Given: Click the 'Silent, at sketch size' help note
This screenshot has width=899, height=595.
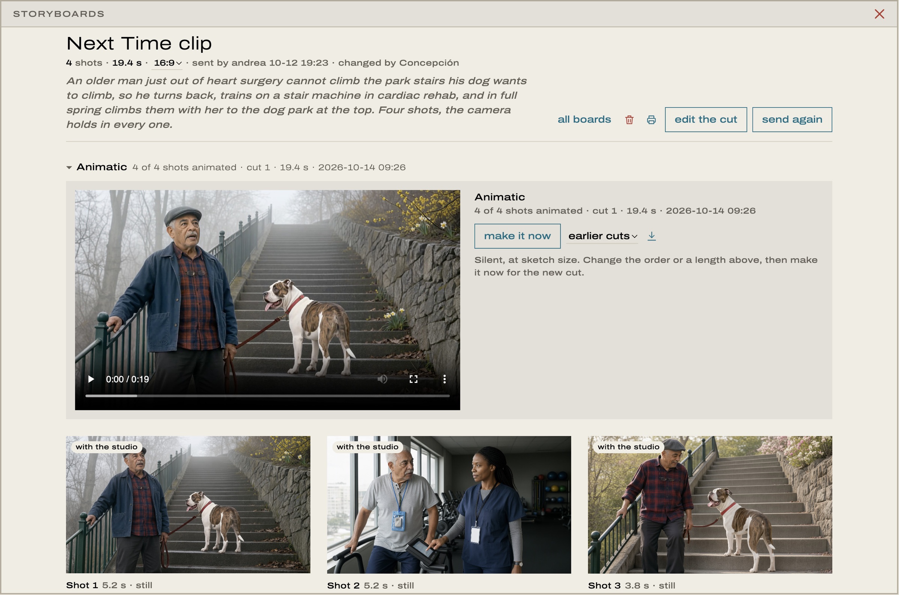Looking at the screenshot, I should pyautogui.click(x=646, y=266).
